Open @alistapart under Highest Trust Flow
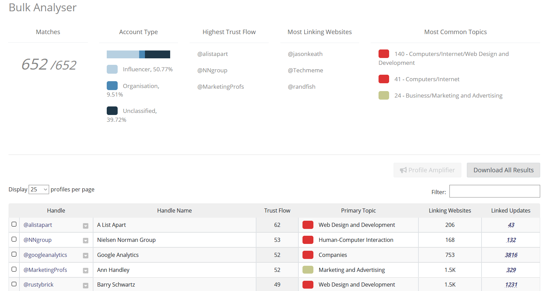The height and width of the screenshot is (291, 547). pos(212,54)
